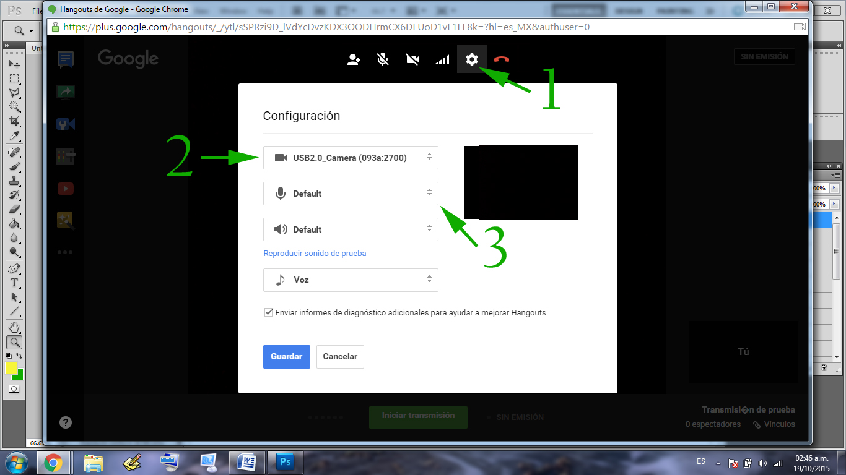Select the Brush tool in Photoshop
This screenshot has width=846, height=475.
click(14, 166)
